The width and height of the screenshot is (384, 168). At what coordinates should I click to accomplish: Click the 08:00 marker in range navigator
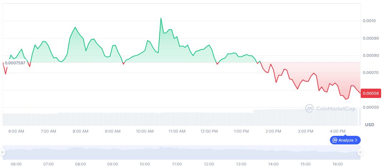(x=80, y=164)
